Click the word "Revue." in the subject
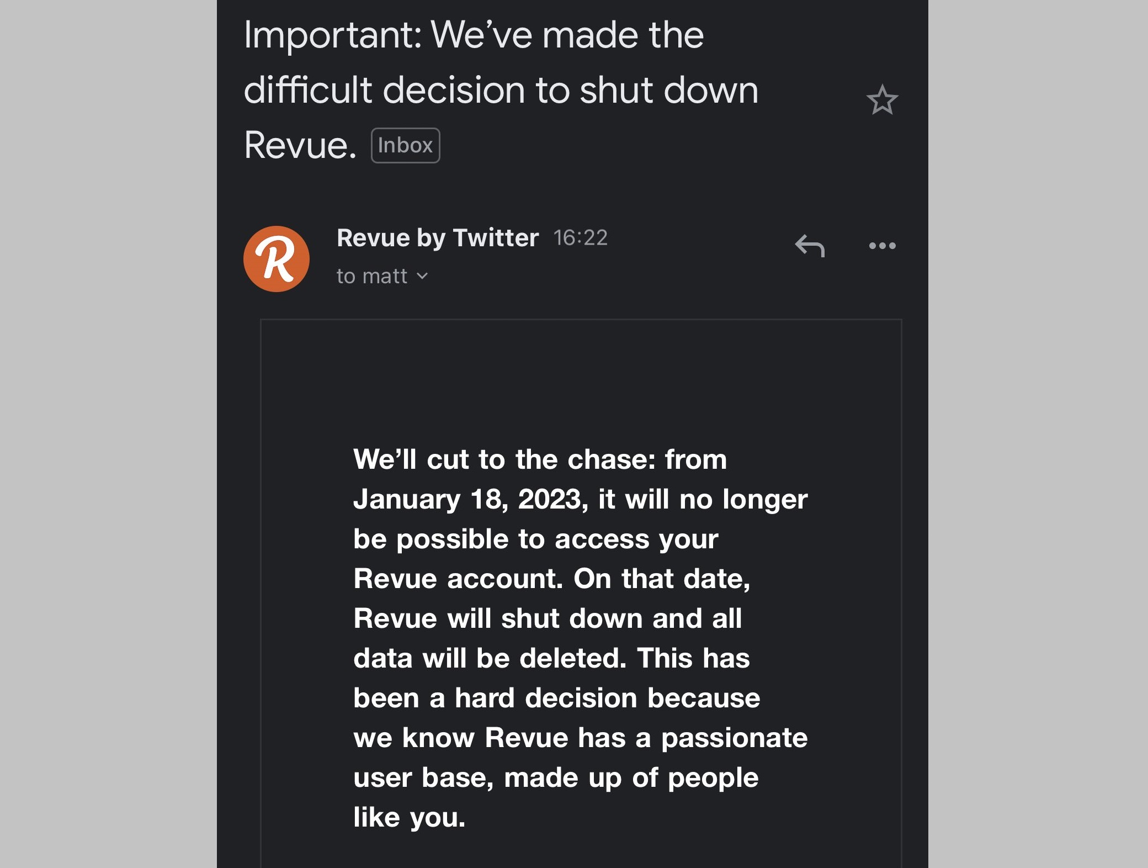This screenshot has width=1148, height=868. [300, 146]
